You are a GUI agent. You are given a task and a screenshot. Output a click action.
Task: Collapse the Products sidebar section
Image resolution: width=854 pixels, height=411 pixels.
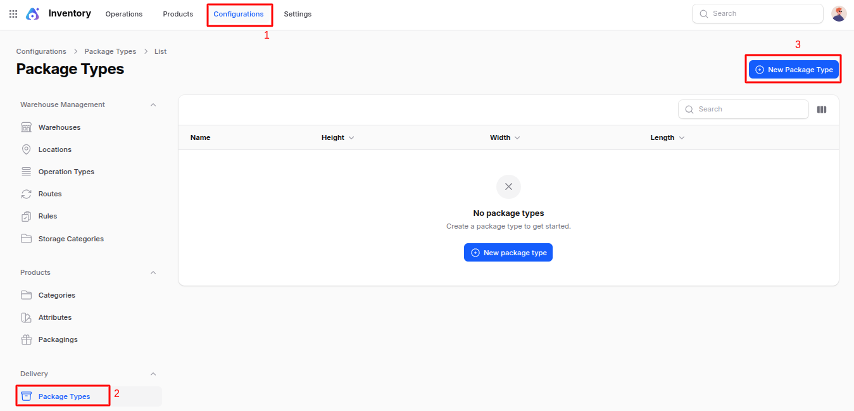[x=153, y=272]
